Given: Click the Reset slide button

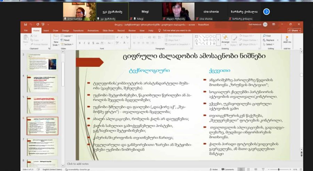Looking at the screenshot, I should [66, 40].
